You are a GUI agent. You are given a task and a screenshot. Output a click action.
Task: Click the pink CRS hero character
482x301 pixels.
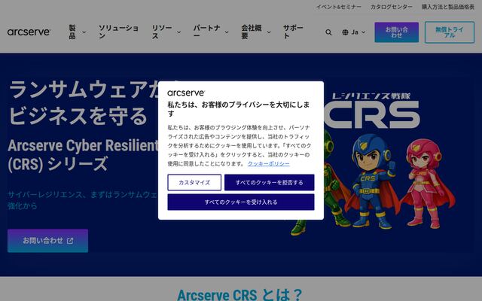pyautogui.click(x=428, y=184)
